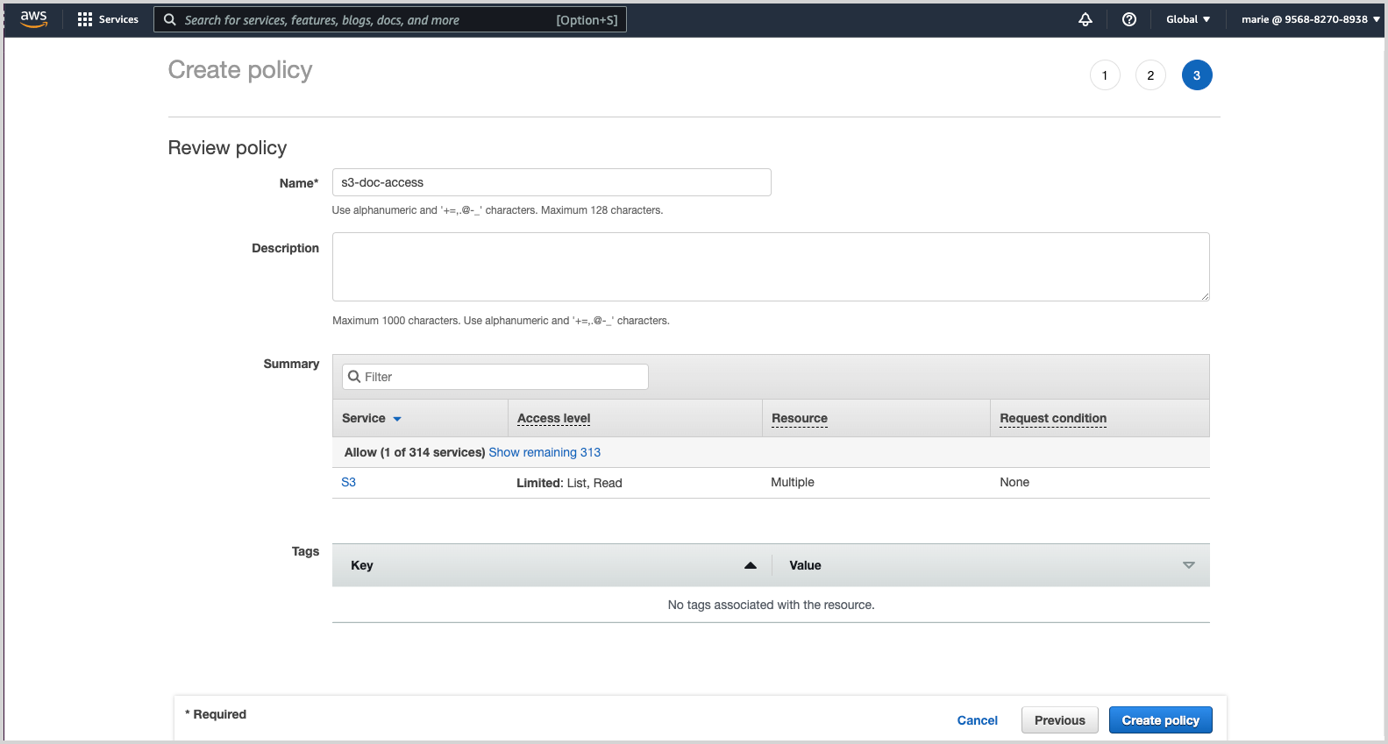
Task: Click the magnifier icon in Filter box
Action: point(354,377)
